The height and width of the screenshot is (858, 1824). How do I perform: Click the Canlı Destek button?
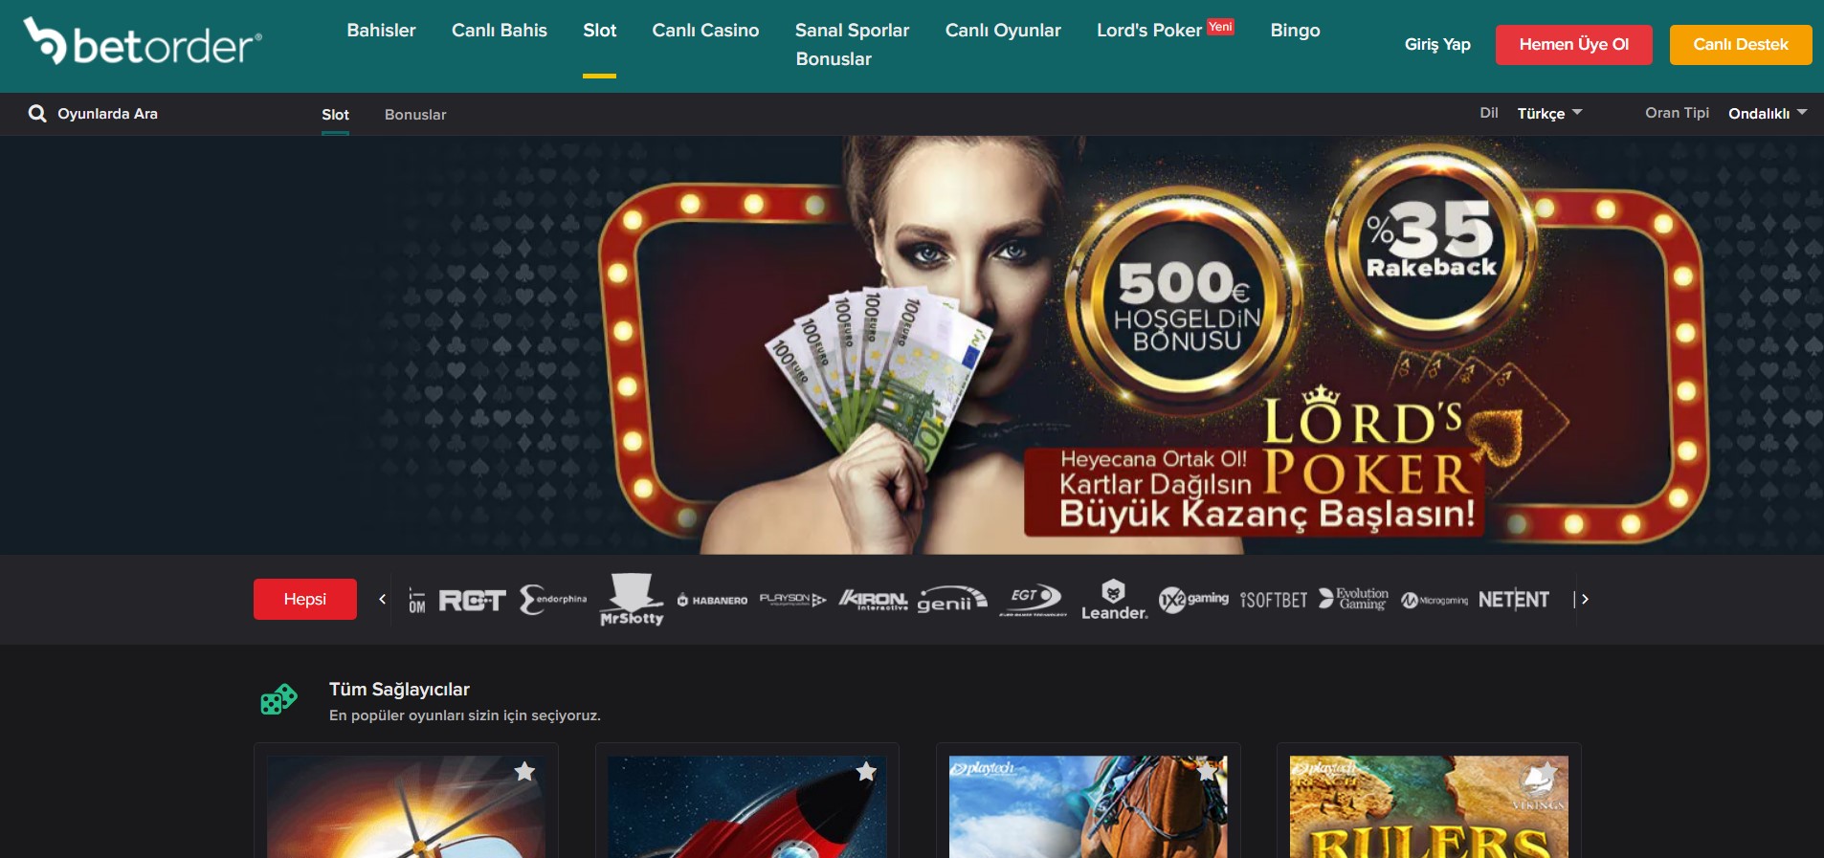click(x=1741, y=44)
